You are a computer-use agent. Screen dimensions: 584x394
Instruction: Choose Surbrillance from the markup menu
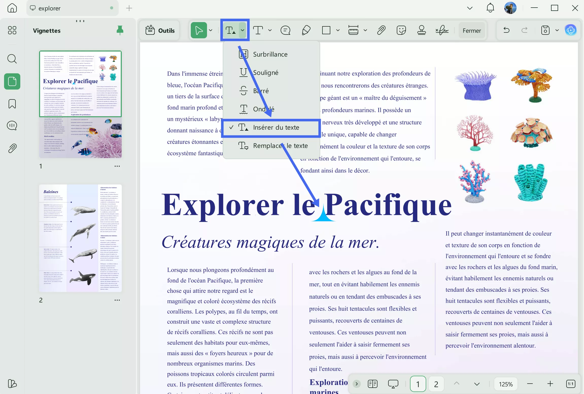coord(270,54)
